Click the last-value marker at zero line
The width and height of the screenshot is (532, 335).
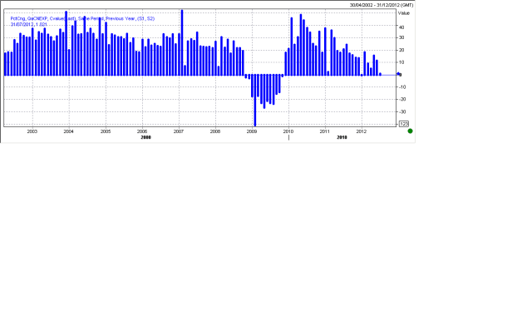[x=400, y=75]
